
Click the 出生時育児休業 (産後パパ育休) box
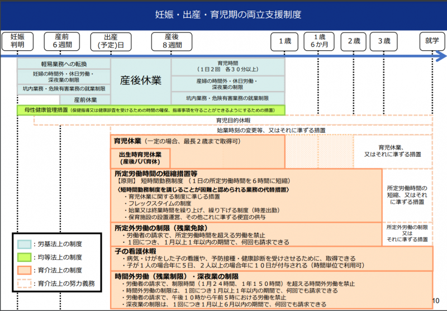140,157
